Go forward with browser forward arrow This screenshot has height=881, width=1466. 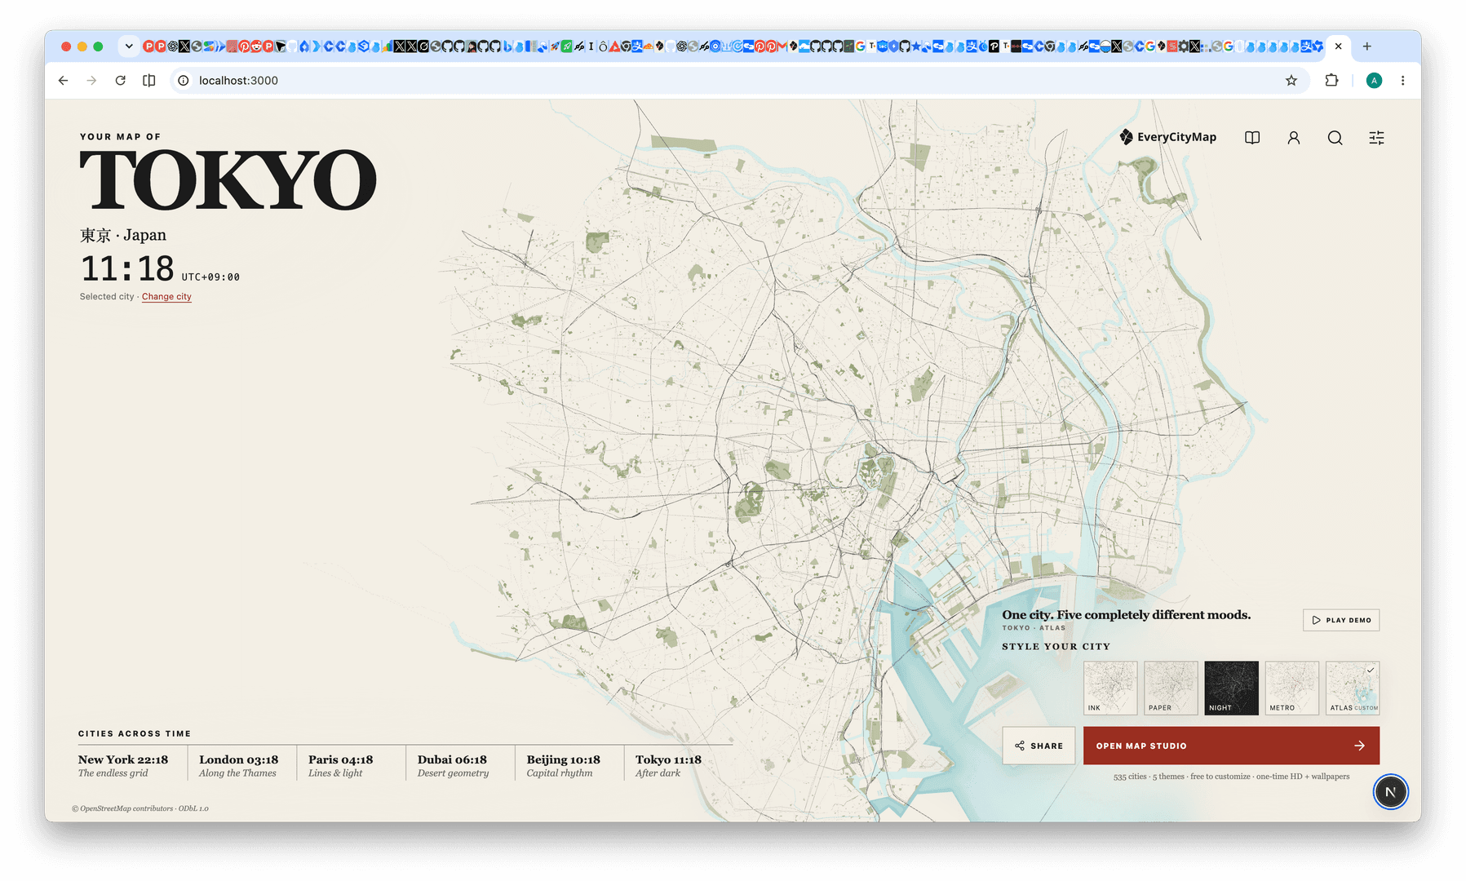(91, 80)
